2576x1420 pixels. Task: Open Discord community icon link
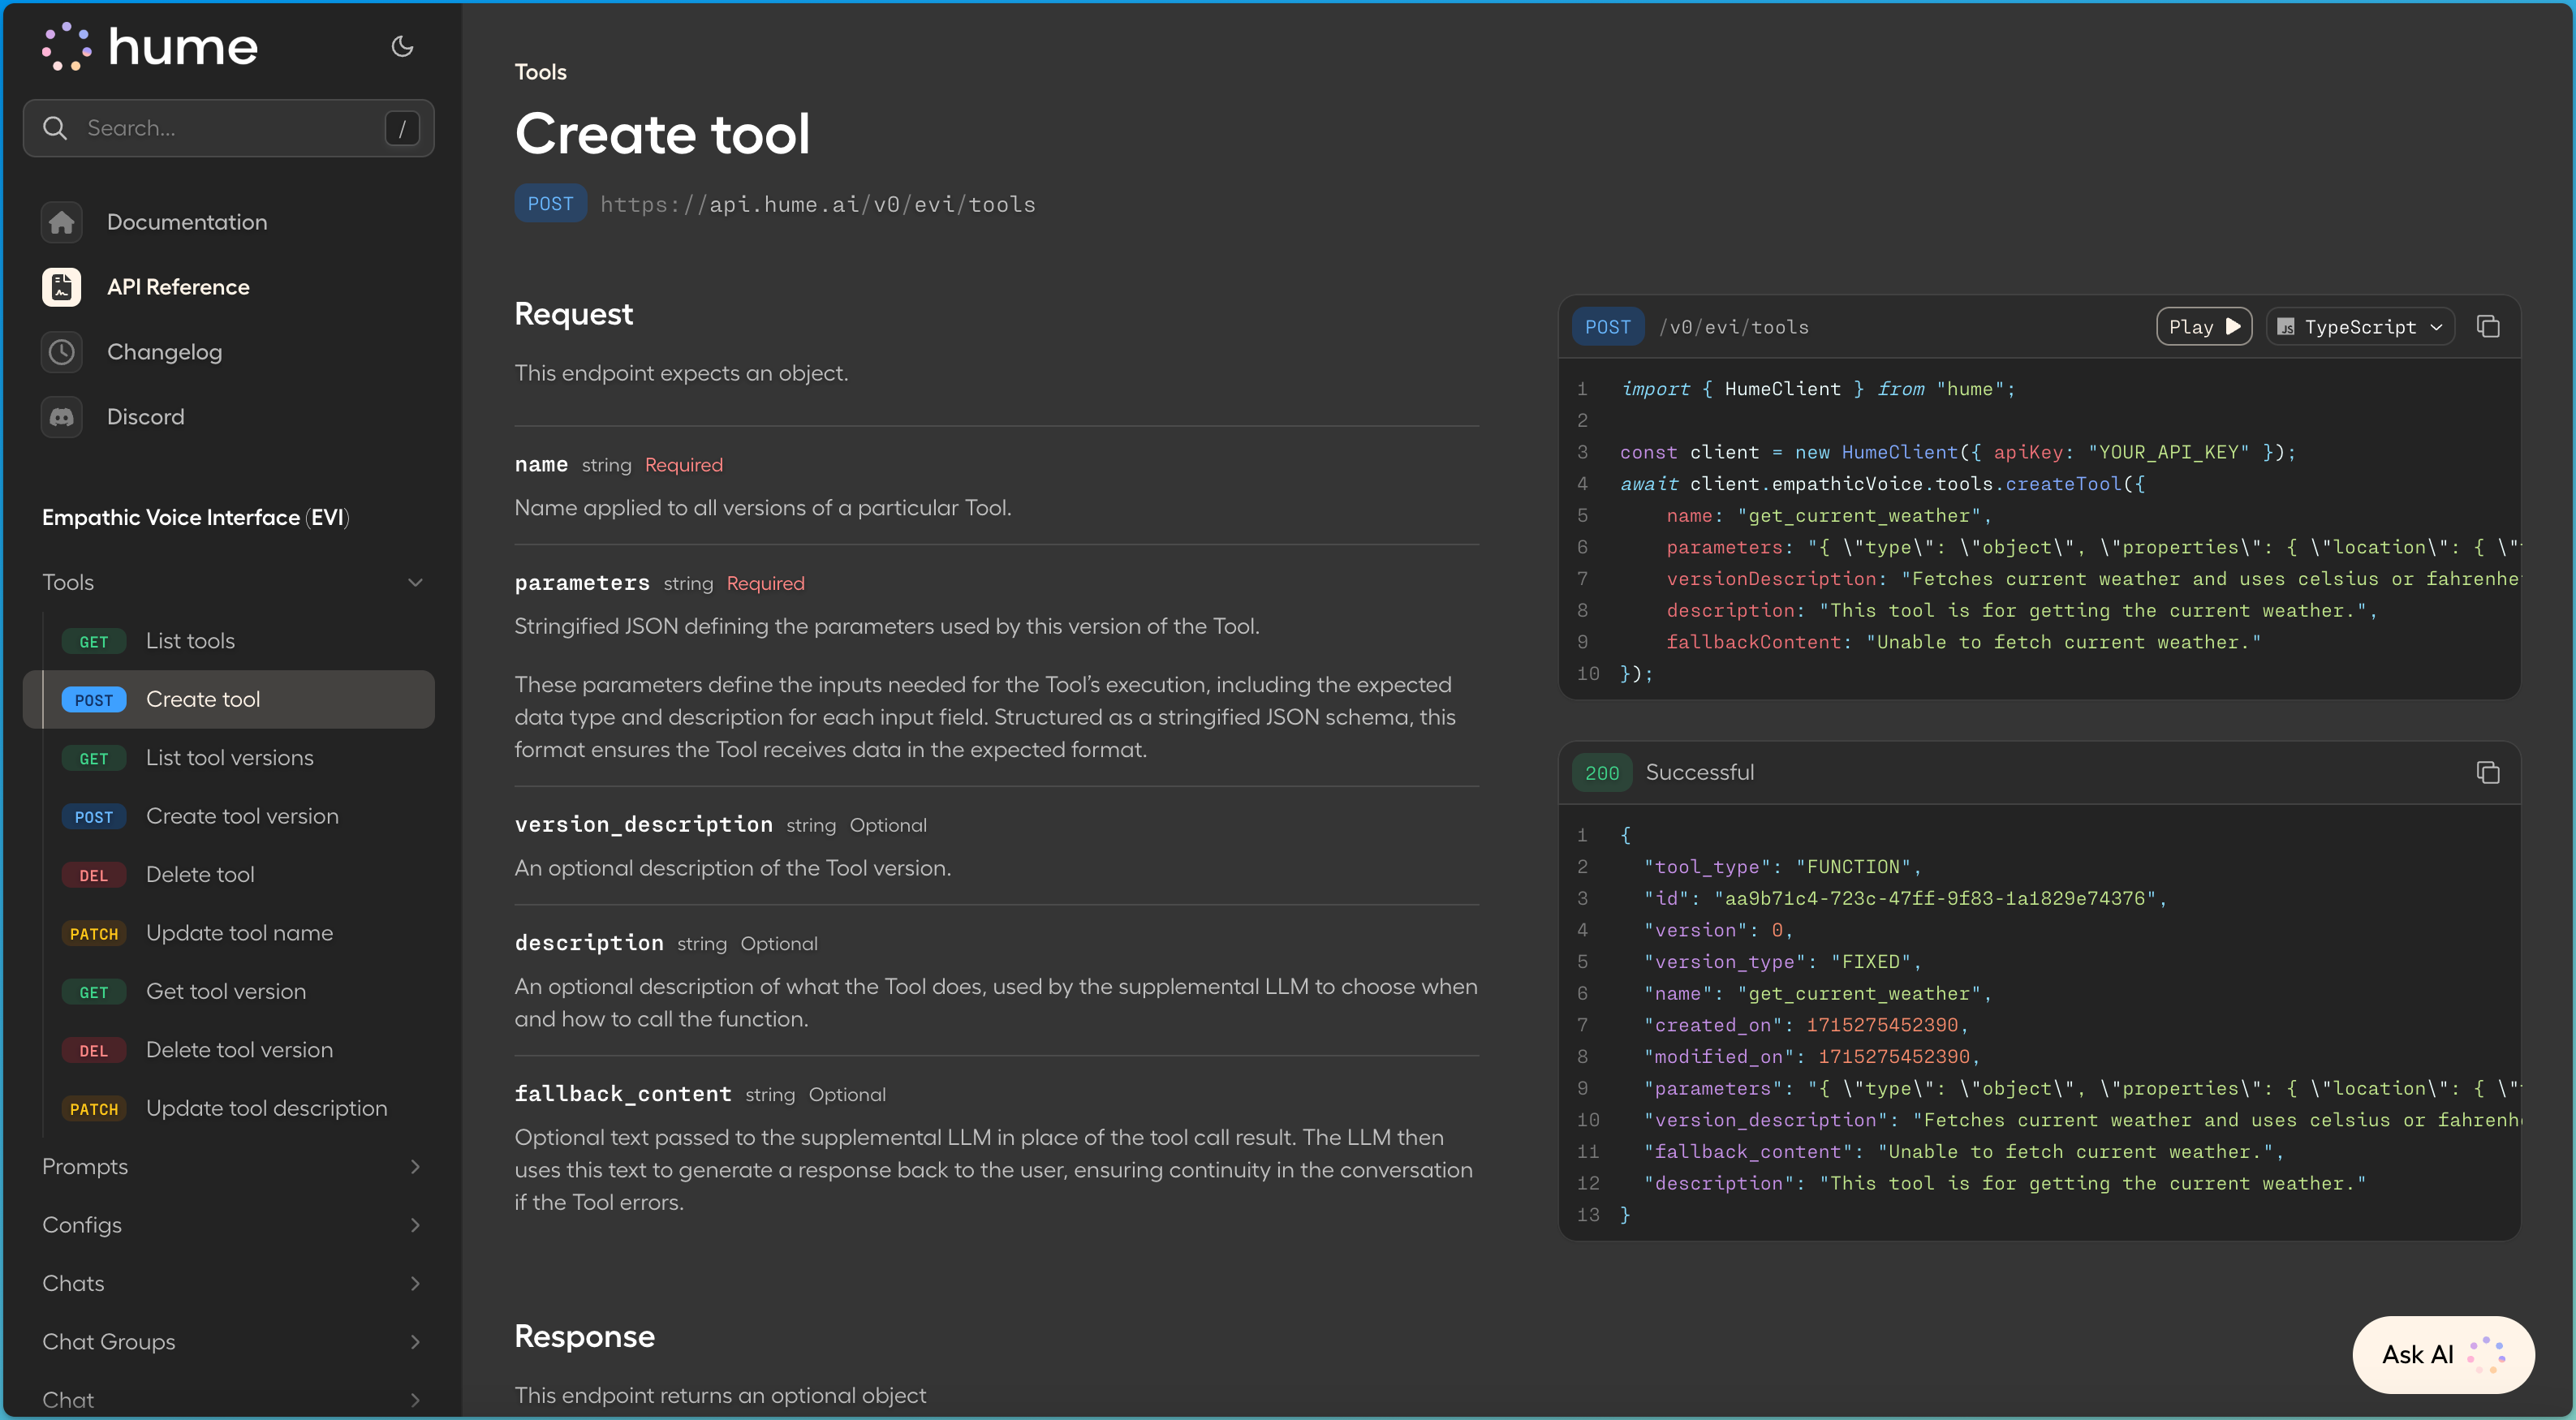62,417
